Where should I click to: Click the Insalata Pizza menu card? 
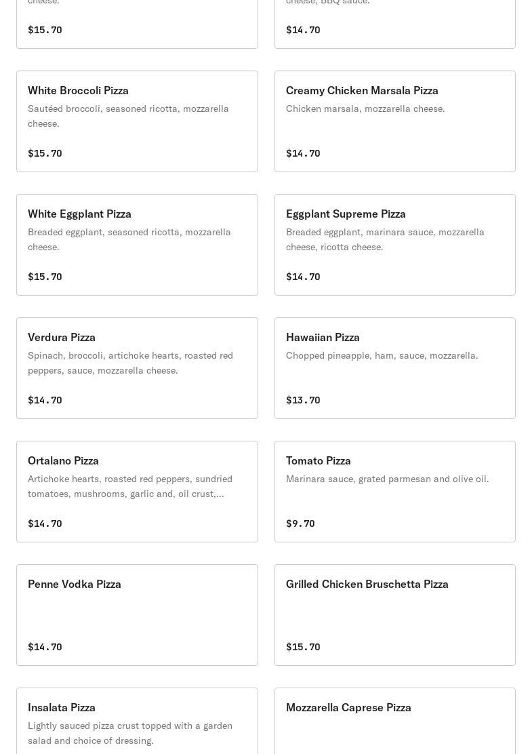click(x=137, y=721)
